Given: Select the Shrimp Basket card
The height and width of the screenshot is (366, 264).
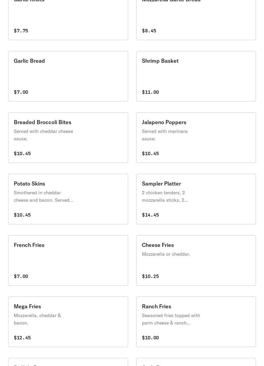Looking at the screenshot, I should click(196, 76).
